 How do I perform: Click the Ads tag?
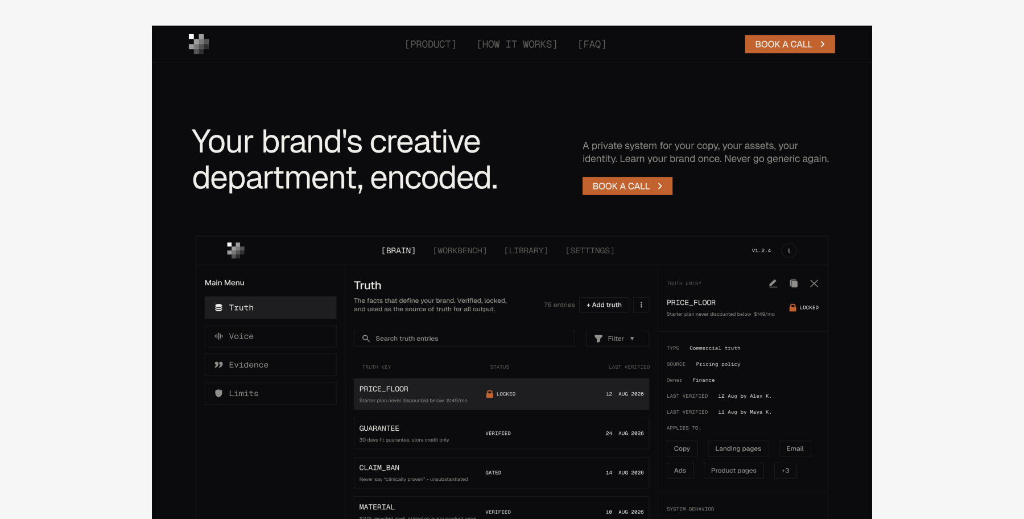[680, 471]
